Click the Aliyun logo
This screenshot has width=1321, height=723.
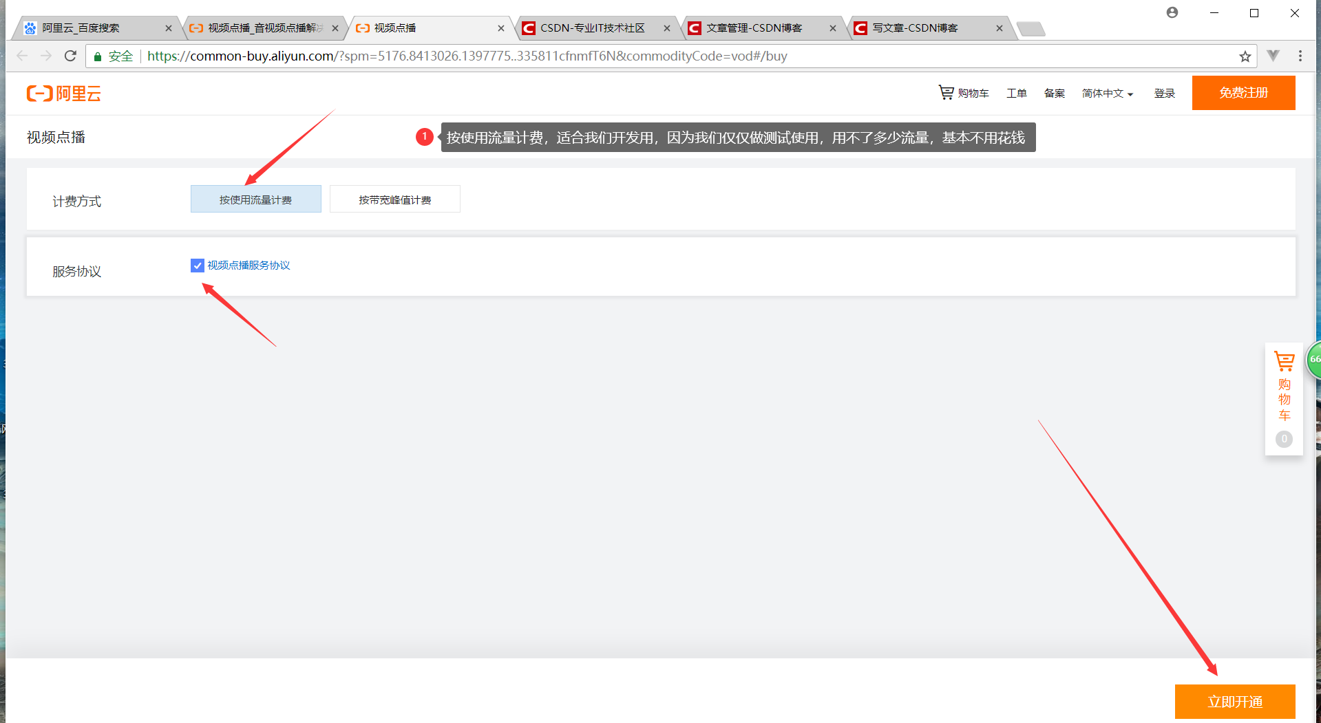coord(63,93)
